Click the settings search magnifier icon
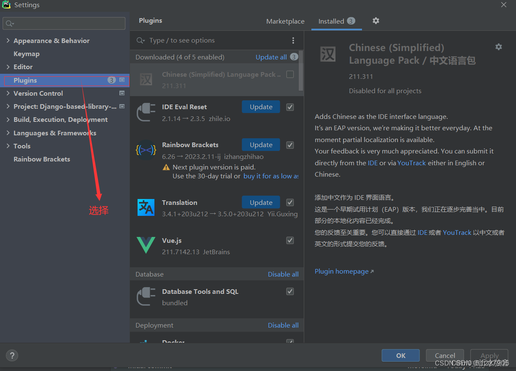 tap(9, 24)
